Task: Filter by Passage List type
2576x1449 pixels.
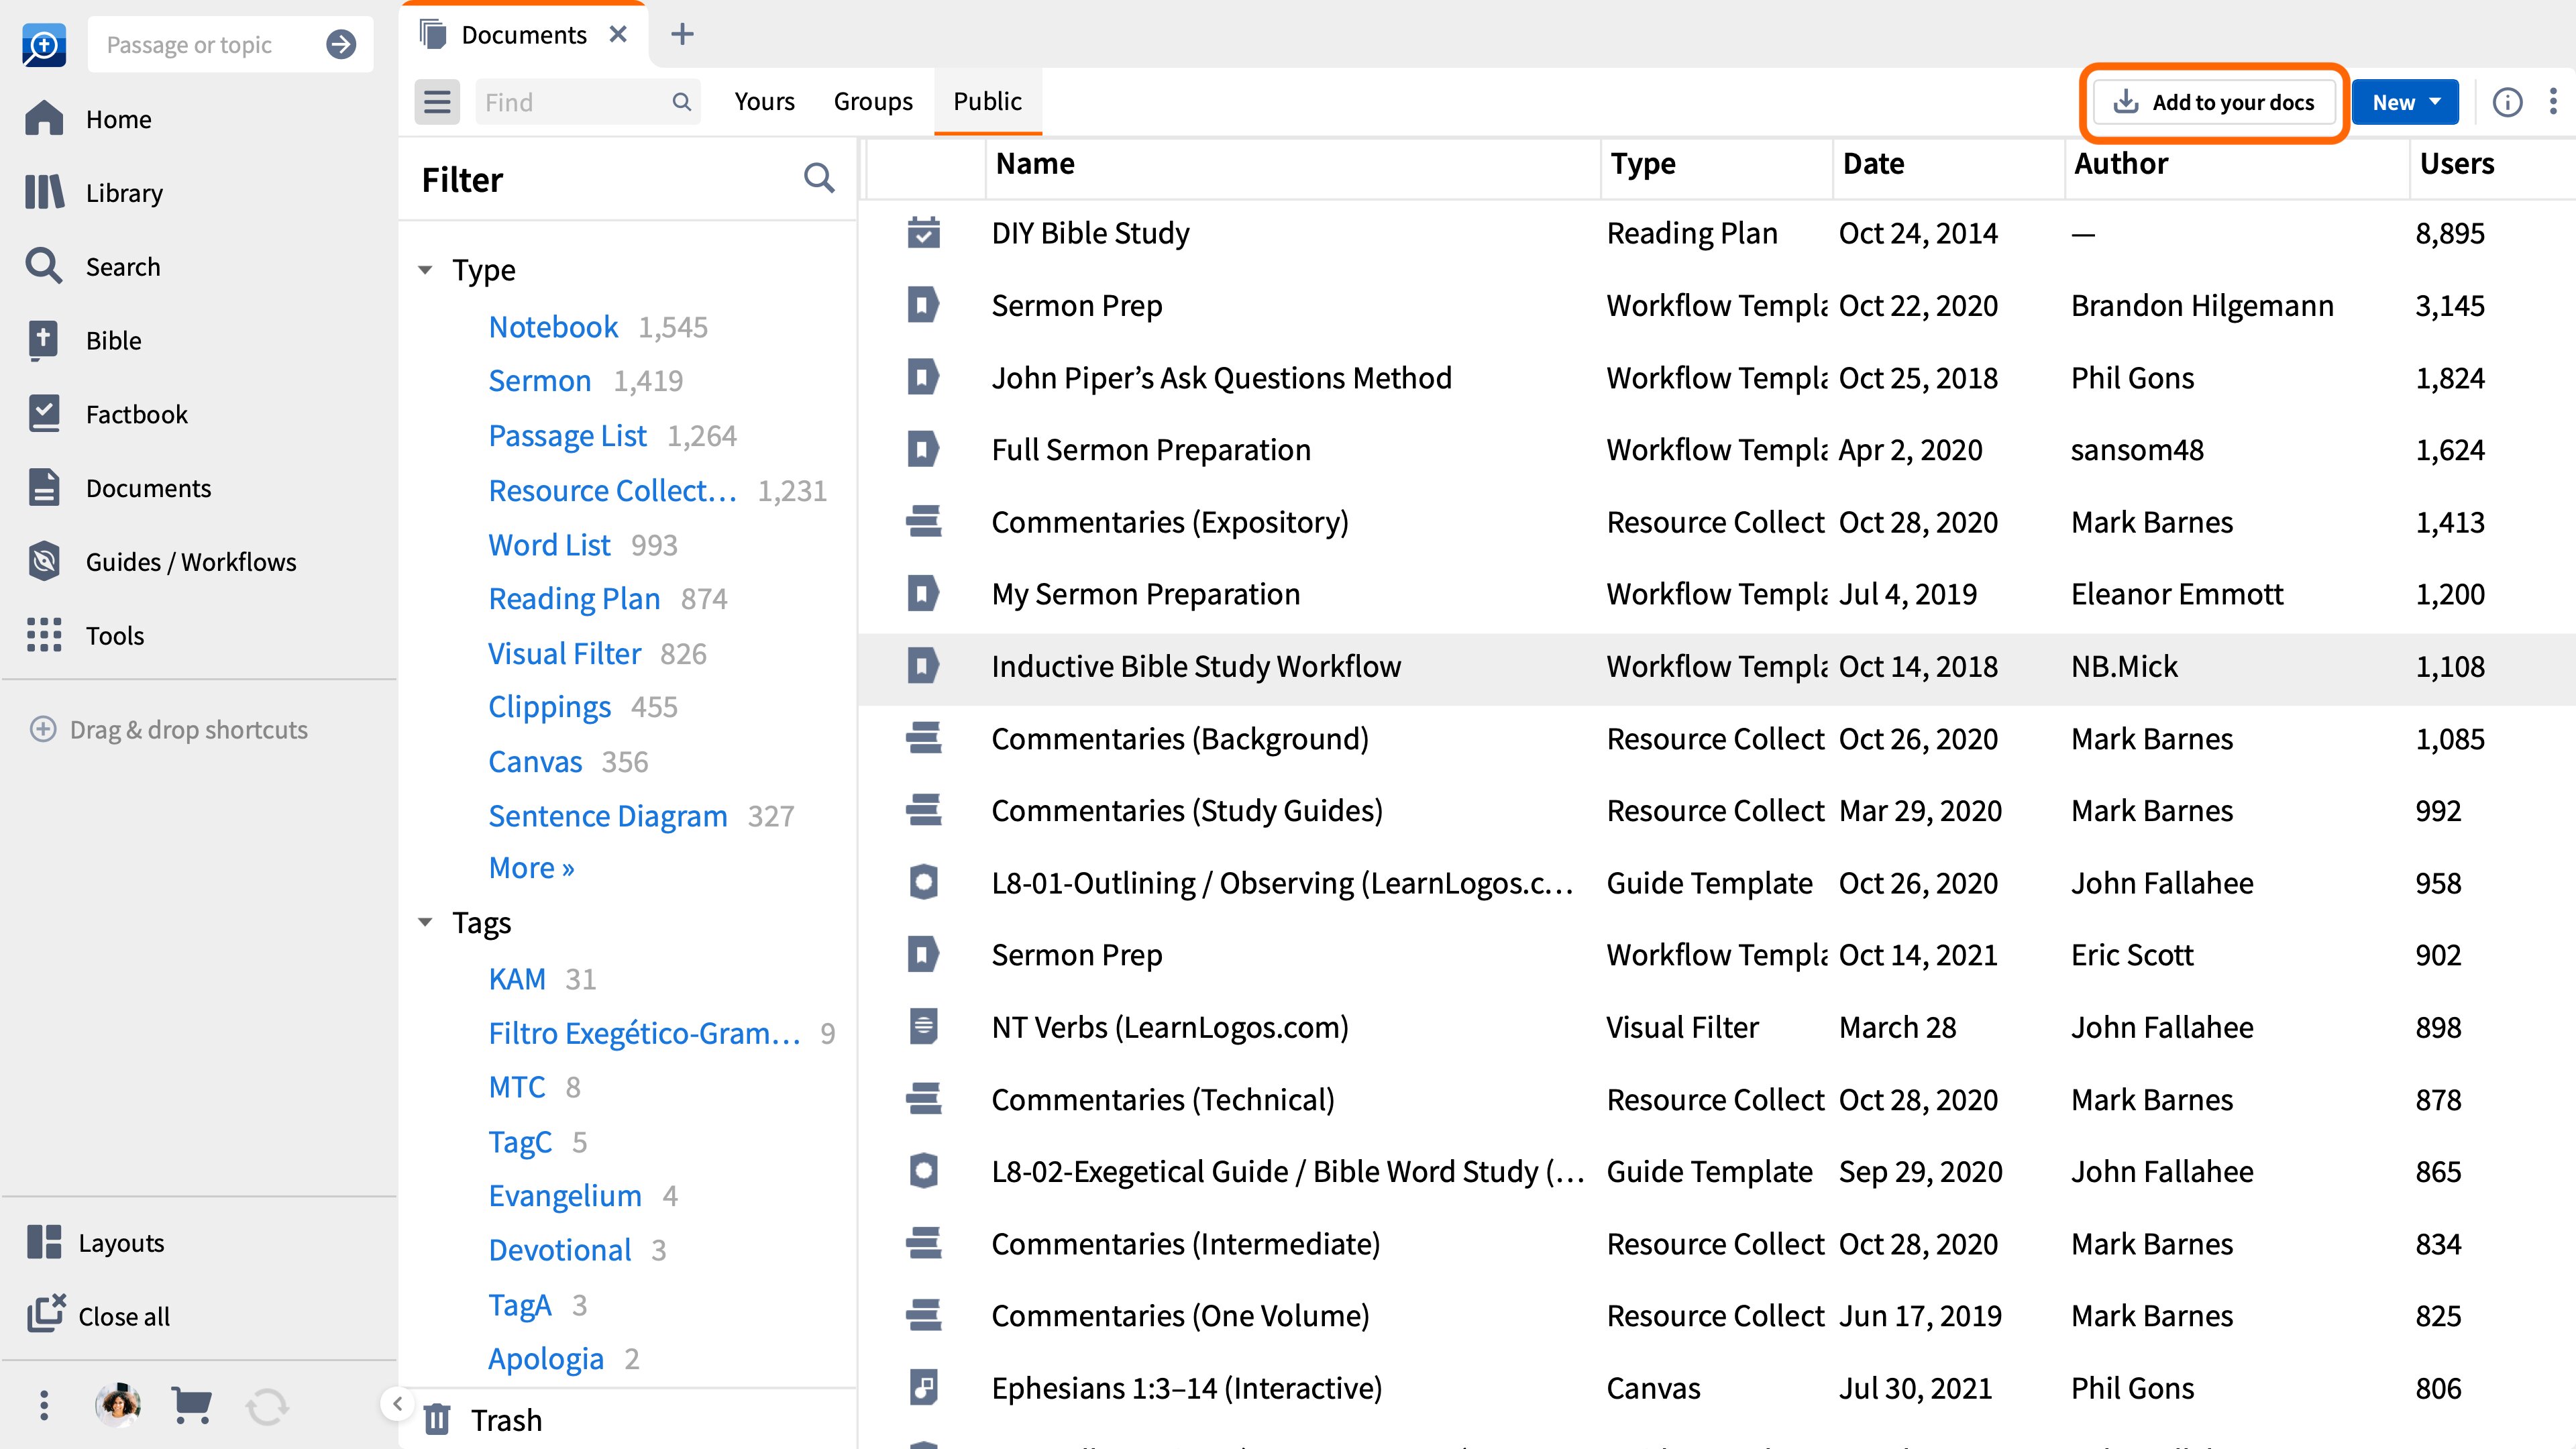Action: (x=567, y=436)
